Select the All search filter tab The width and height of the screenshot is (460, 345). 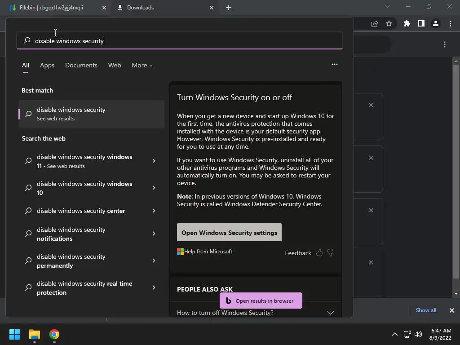coord(26,65)
